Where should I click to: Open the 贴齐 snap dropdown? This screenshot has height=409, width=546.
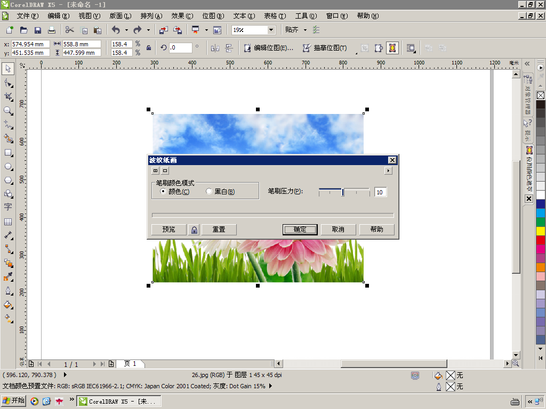click(306, 30)
